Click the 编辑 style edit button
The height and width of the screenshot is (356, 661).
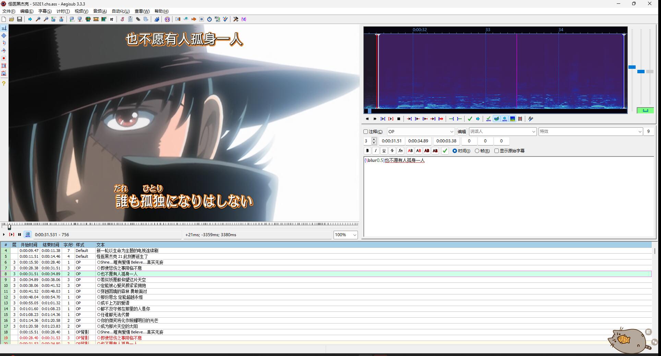(x=462, y=131)
